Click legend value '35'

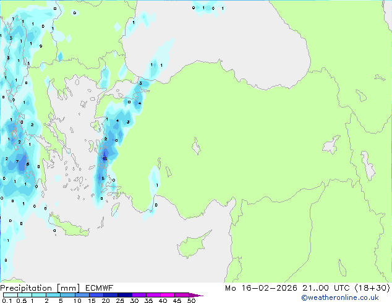tap(149, 301)
